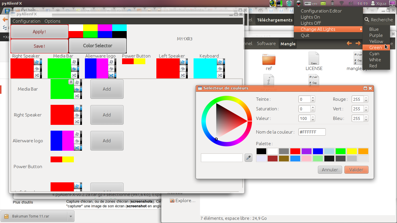
Task: Click the Alienware head tray icon
Action: pyautogui.click(x=298, y=3)
